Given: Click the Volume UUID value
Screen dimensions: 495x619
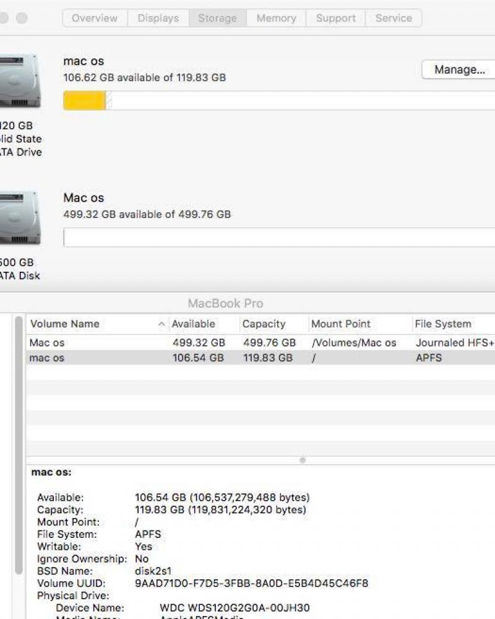Looking at the screenshot, I should click(x=251, y=583).
